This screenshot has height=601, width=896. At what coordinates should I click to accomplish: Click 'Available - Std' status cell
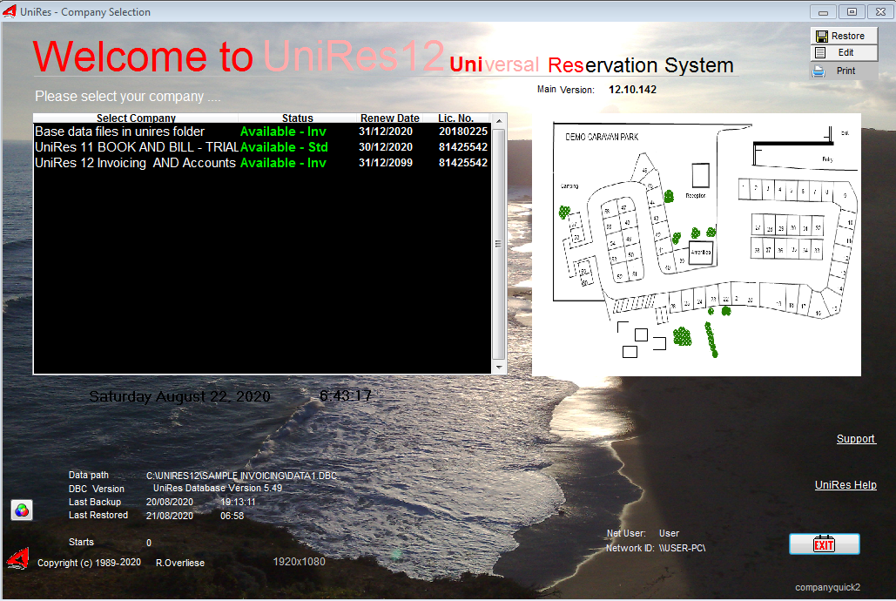tap(284, 147)
